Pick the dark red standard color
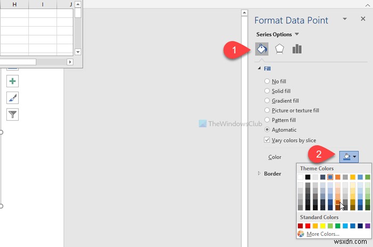 coord(300,226)
